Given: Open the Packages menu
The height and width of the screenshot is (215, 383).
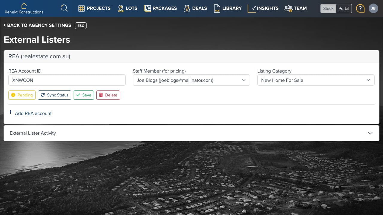Looking at the screenshot, I should tap(160, 8).
